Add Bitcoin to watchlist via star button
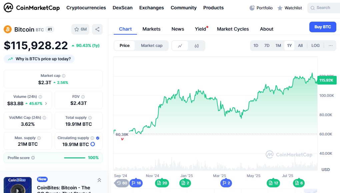This screenshot has height=193, width=340. 80,29
